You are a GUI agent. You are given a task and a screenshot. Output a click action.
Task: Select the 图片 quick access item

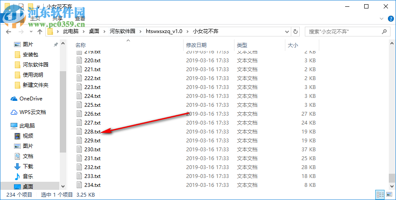pyautogui.click(x=28, y=44)
